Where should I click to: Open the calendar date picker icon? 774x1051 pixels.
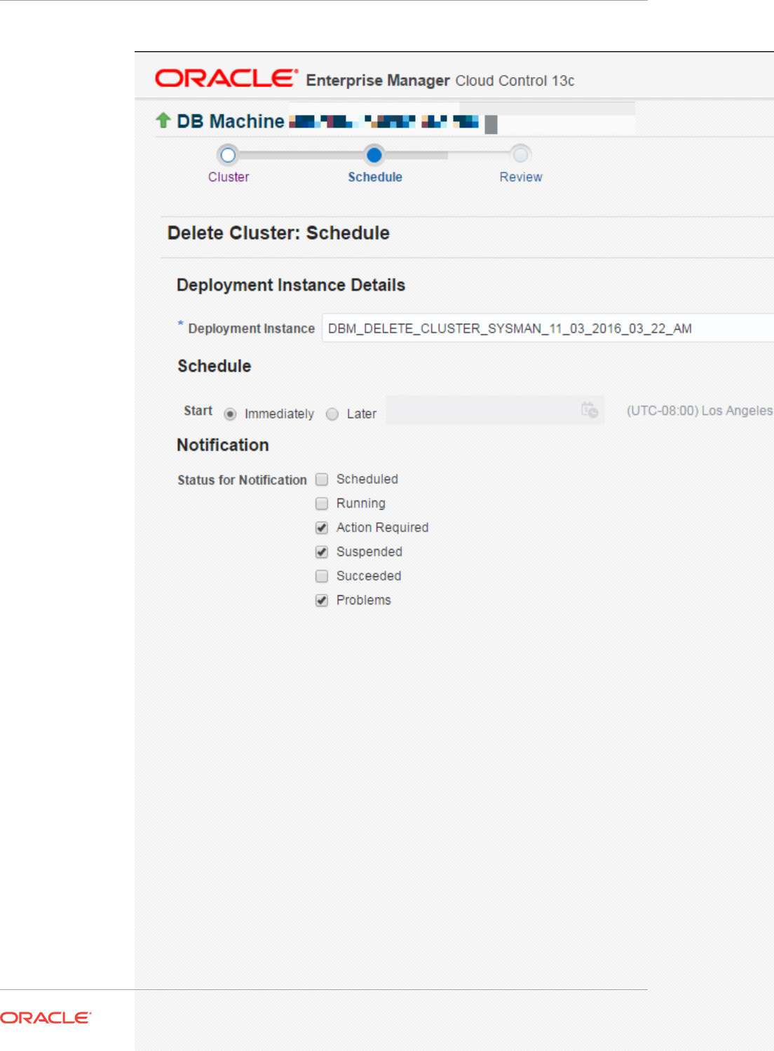590,410
